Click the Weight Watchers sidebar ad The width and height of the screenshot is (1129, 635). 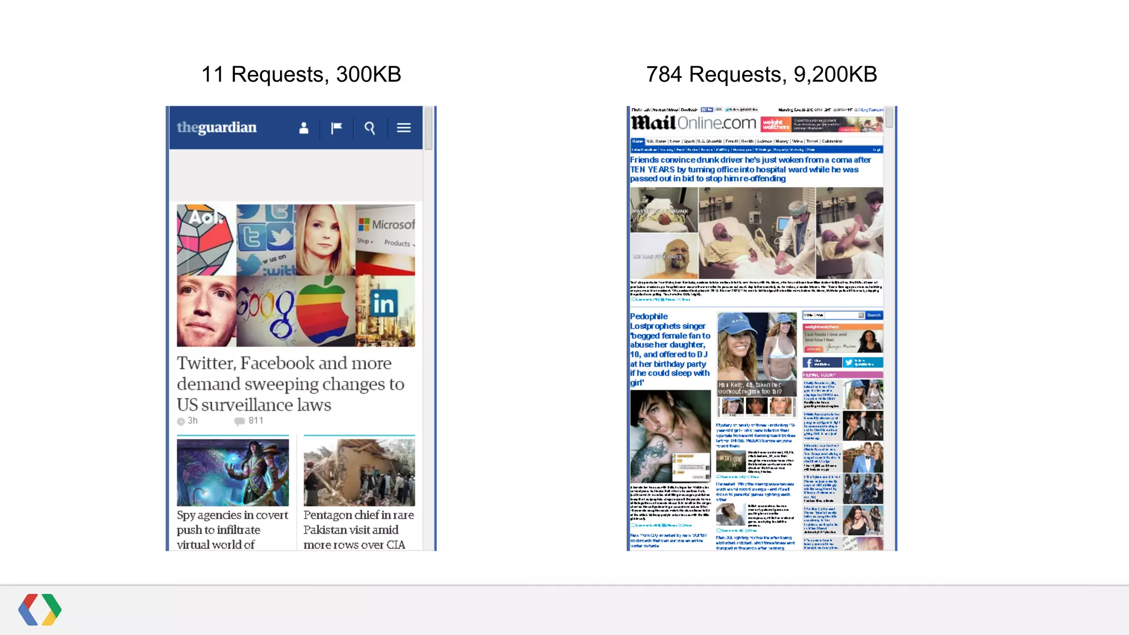(x=843, y=338)
